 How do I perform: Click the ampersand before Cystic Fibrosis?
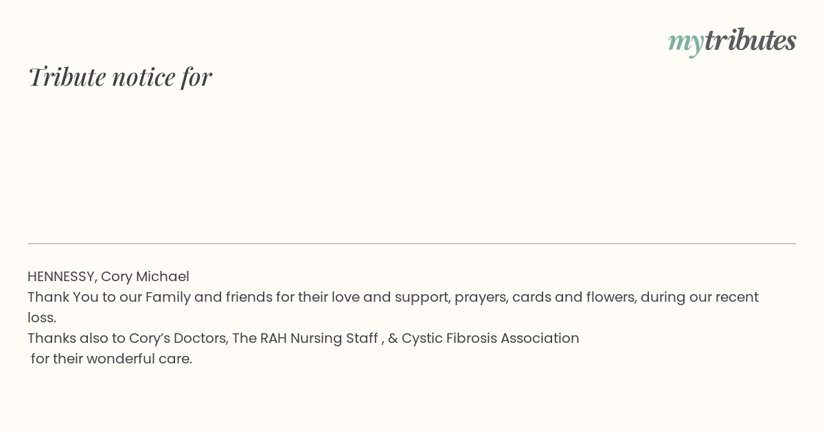tap(393, 339)
